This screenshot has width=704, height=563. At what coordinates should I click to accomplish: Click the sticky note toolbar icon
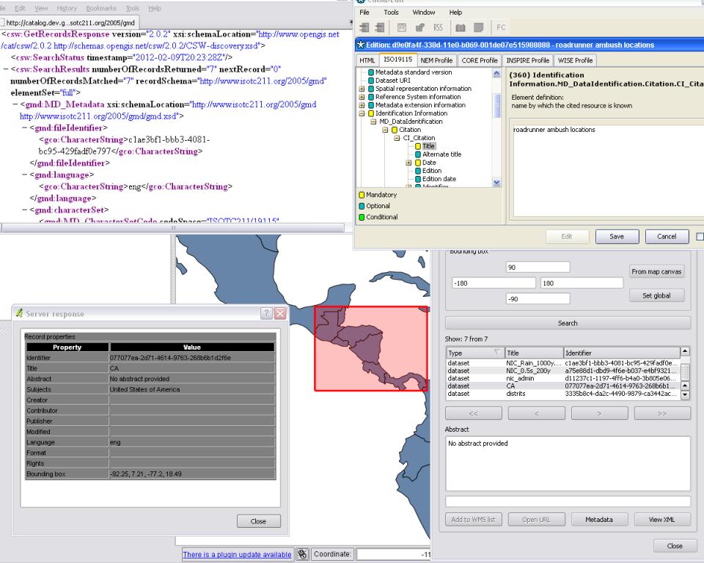pos(479,28)
